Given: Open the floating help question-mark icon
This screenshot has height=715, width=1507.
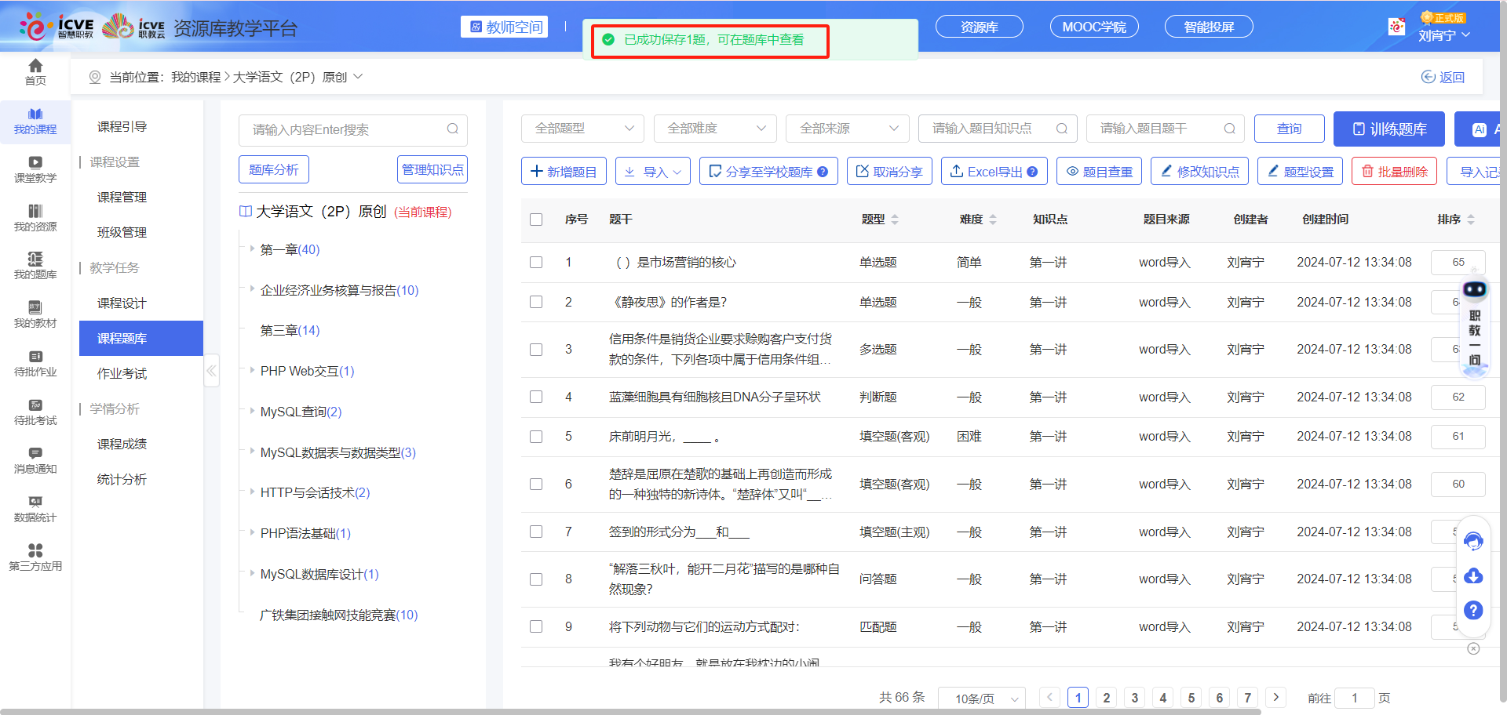Looking at the screenshot, I should click(x=1473, y=611).
